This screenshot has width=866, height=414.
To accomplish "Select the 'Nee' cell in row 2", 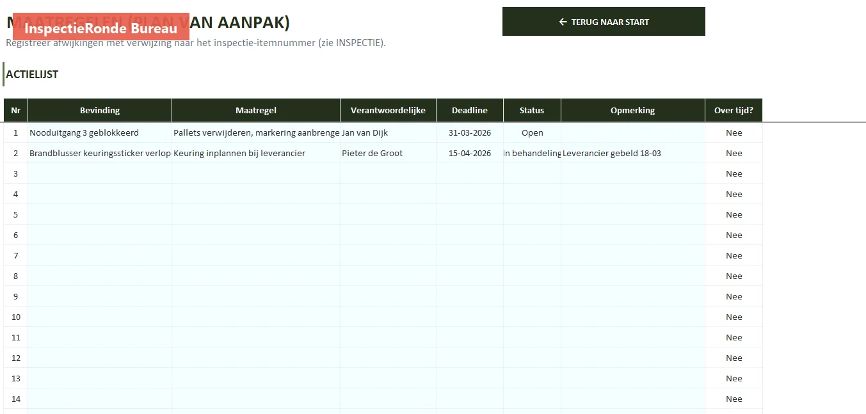I will click(734, 153).
